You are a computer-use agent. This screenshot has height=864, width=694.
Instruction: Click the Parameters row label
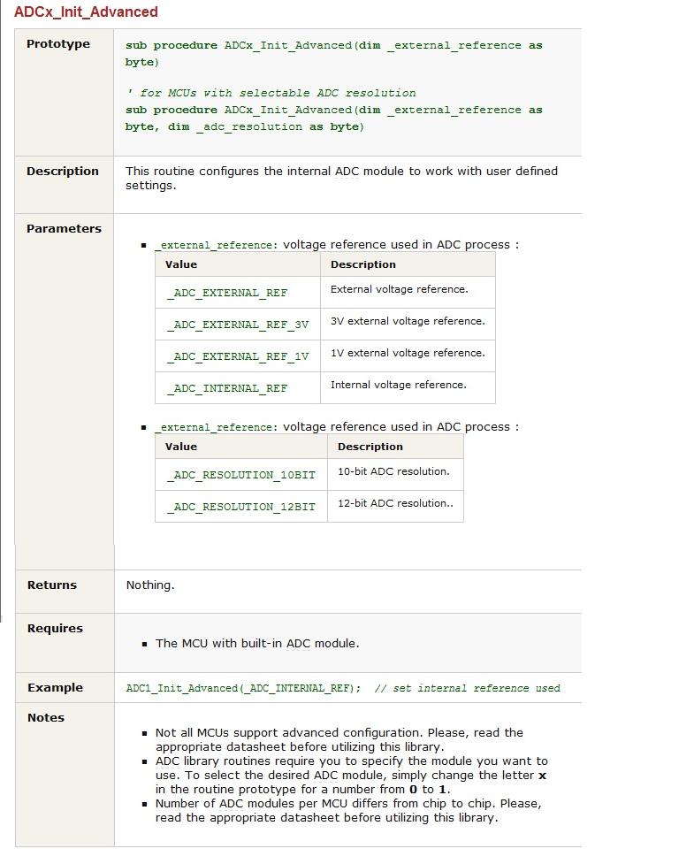pyautogui.click(x=64, y=229)
